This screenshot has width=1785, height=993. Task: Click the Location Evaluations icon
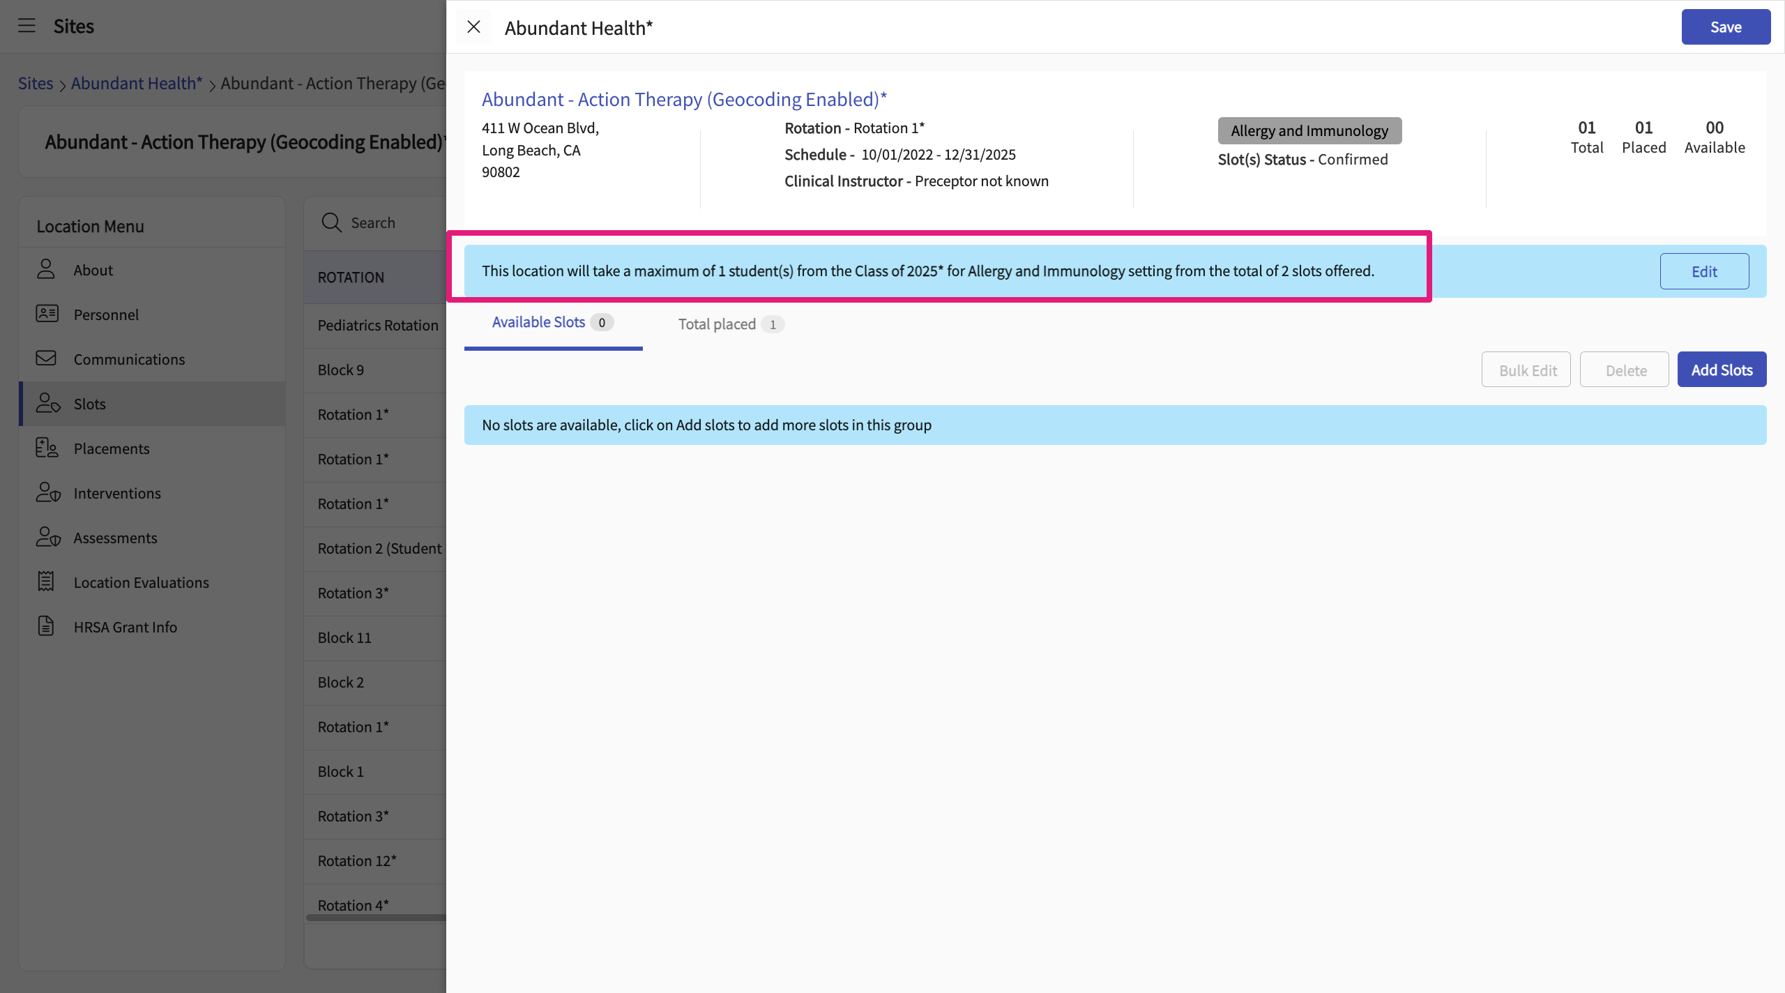click(46, 582)
